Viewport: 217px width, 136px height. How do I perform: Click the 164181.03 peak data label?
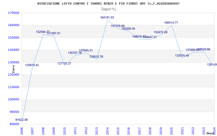click(107, 18)
